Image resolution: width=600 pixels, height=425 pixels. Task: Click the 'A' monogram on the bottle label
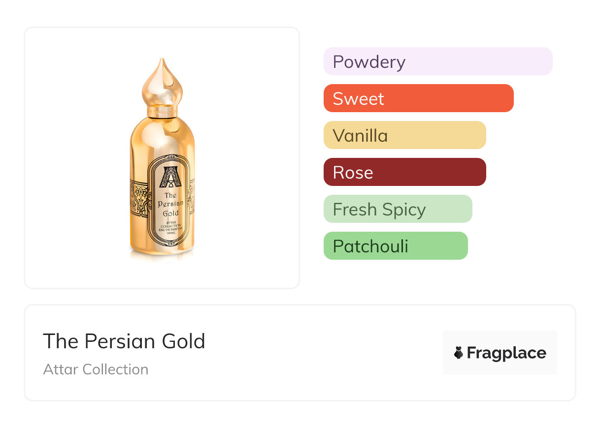click(x=170, y=177)
